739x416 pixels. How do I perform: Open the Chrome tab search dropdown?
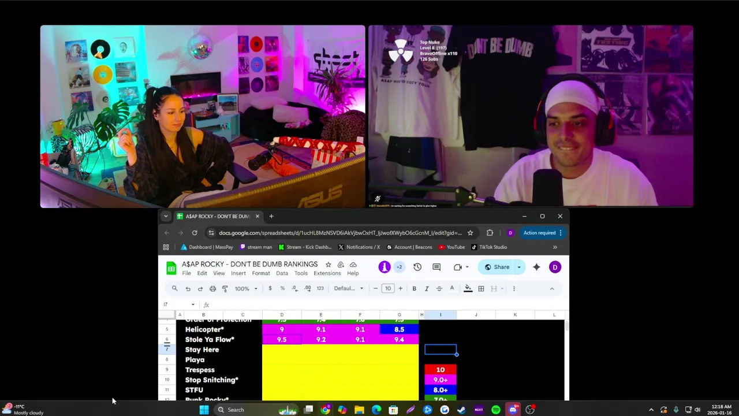click(166, 216)
